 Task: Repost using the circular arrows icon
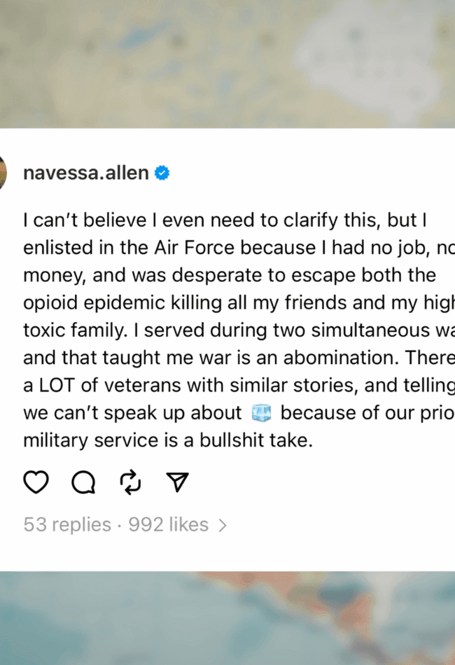pyautogui.click(x=131, y=482)
